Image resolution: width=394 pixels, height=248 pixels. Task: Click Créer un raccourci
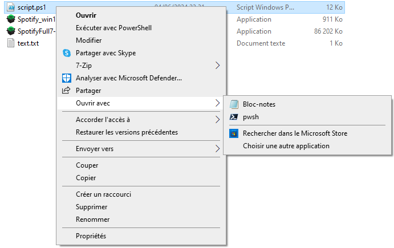tap(103, 194)
